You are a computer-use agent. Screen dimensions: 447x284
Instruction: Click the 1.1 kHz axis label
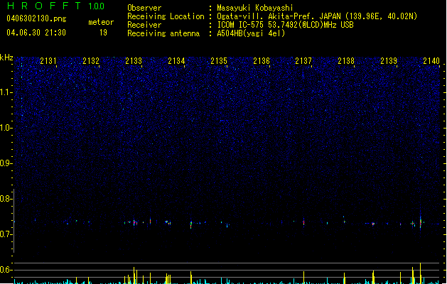click(6, 92)
